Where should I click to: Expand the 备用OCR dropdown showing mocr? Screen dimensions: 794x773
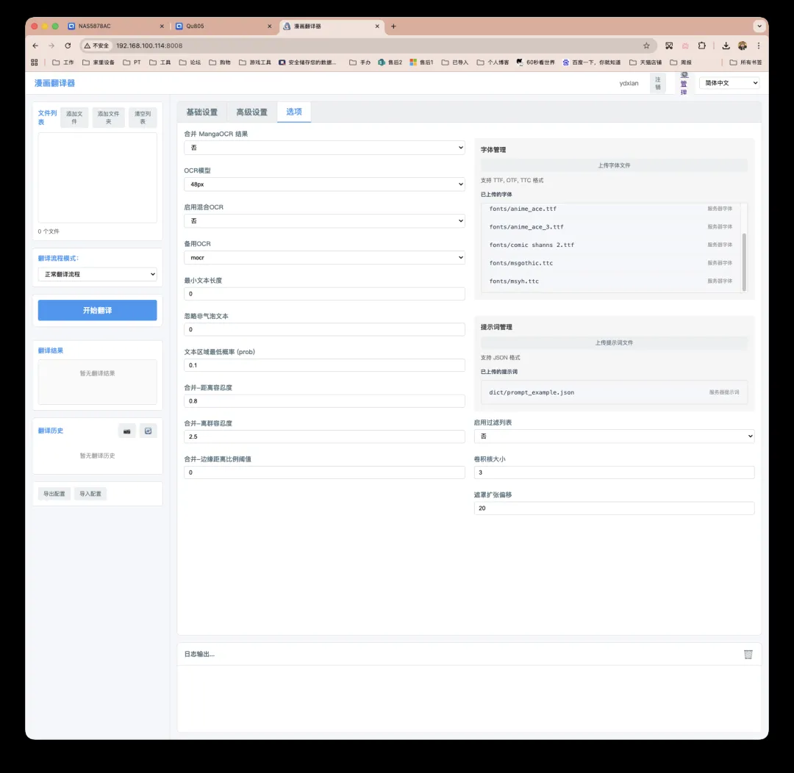point(324,258)
